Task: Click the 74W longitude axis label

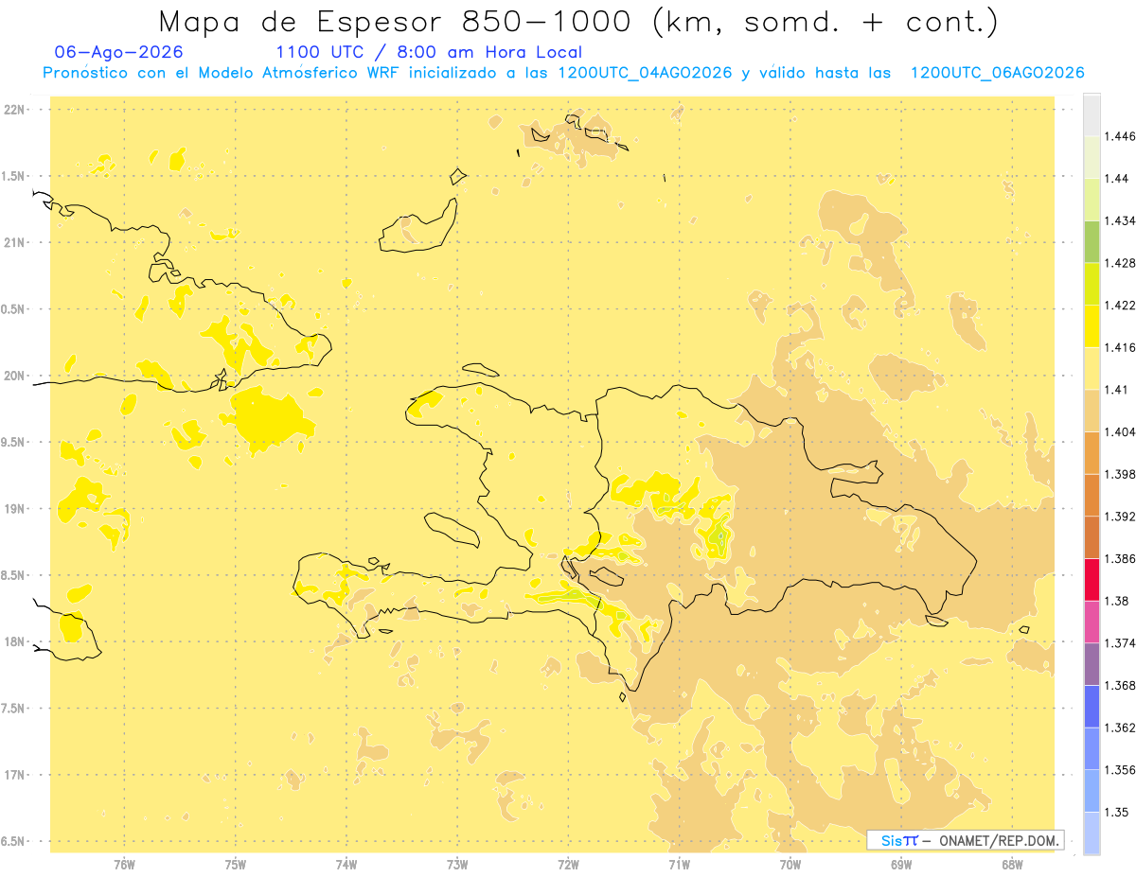Action: [346, 865]
